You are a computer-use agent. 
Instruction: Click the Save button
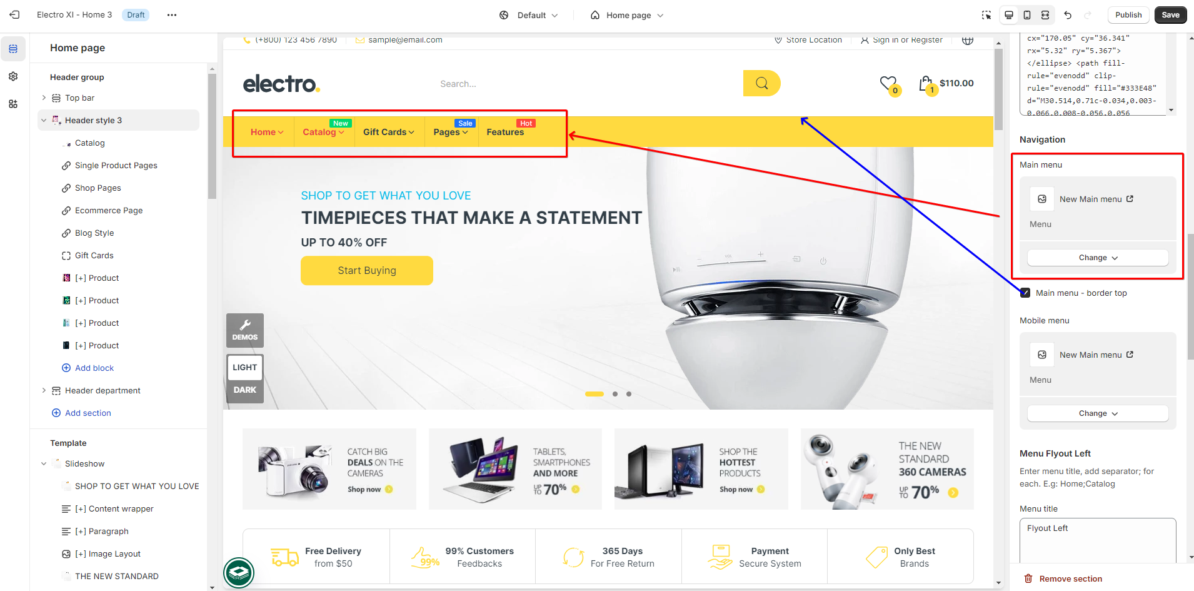[x=1170, y=15]
